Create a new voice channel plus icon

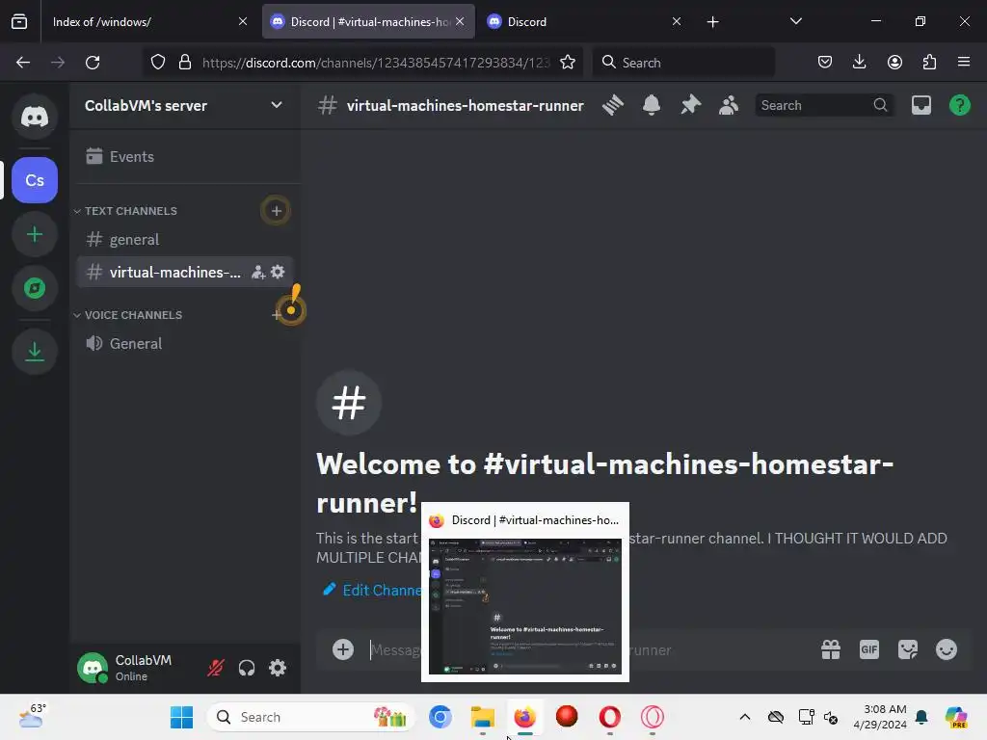[277, 315]
